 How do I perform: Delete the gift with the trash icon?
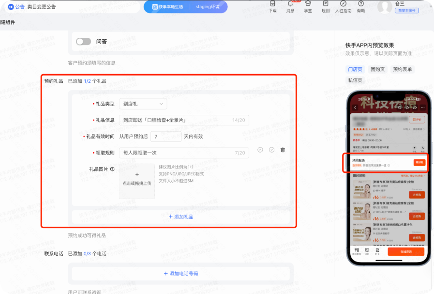283,150
